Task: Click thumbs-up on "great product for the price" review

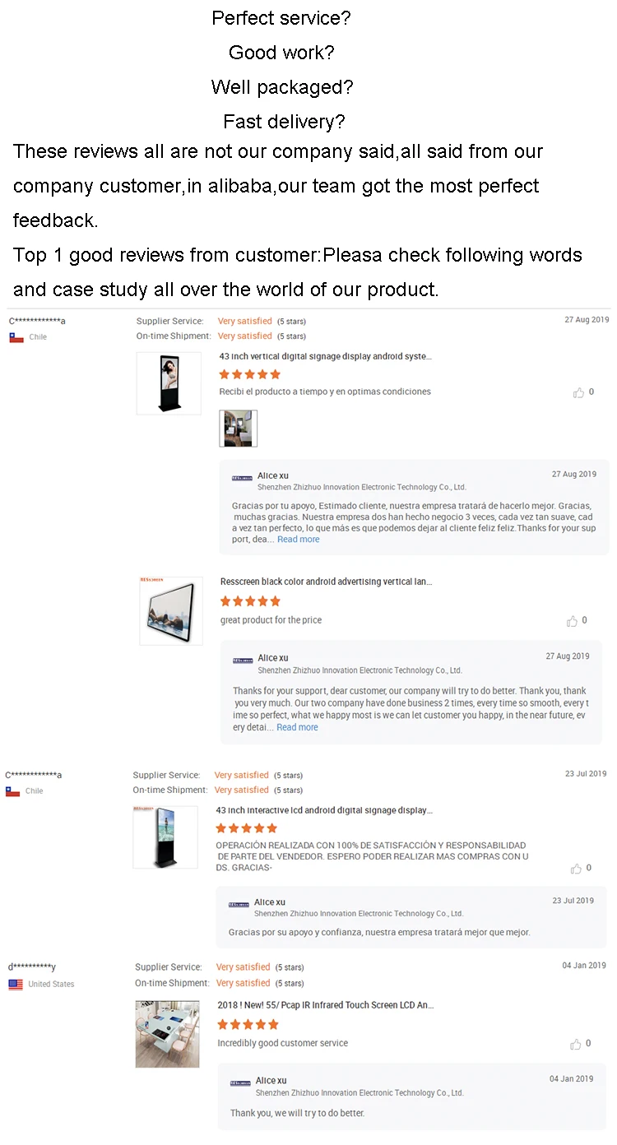Action: coord(573,621)
